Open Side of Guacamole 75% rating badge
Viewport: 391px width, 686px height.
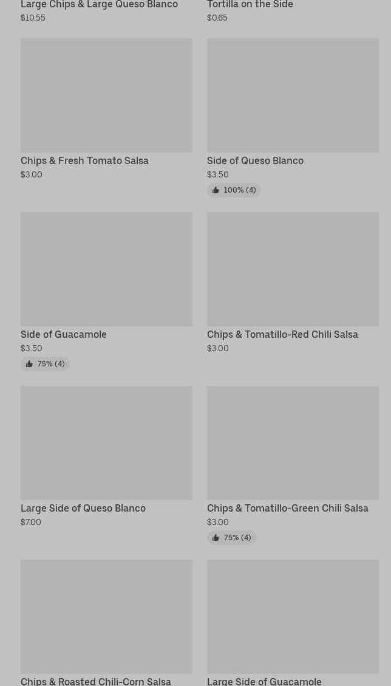(45, 363)
